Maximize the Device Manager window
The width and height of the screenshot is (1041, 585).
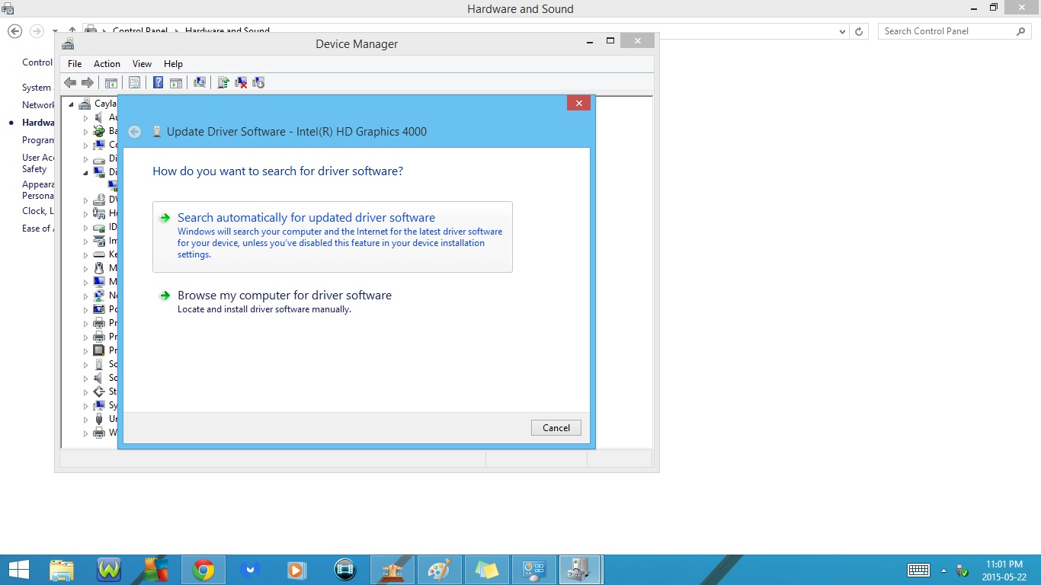tap(610, 41)
